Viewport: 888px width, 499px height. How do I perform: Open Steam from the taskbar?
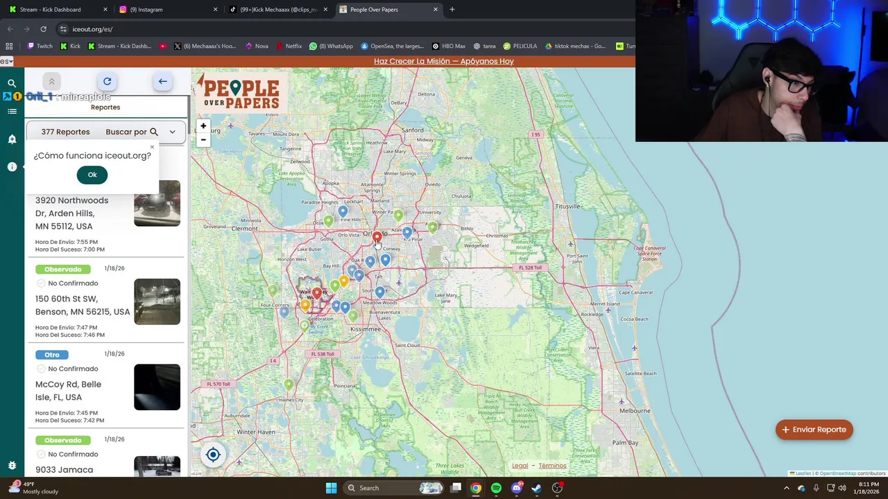[x=536, y=488]
